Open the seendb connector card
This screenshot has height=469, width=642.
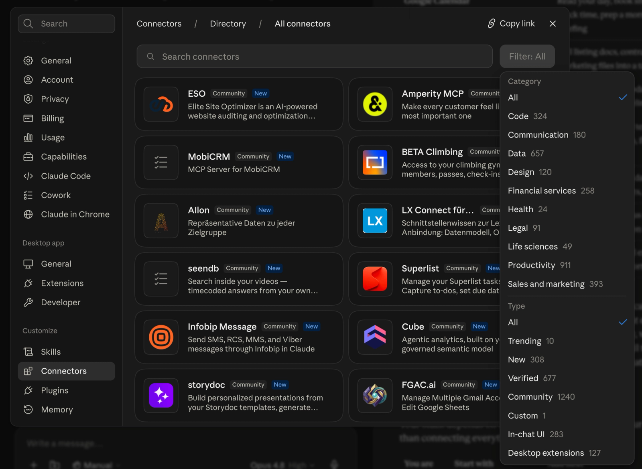(x=239, y=279)
